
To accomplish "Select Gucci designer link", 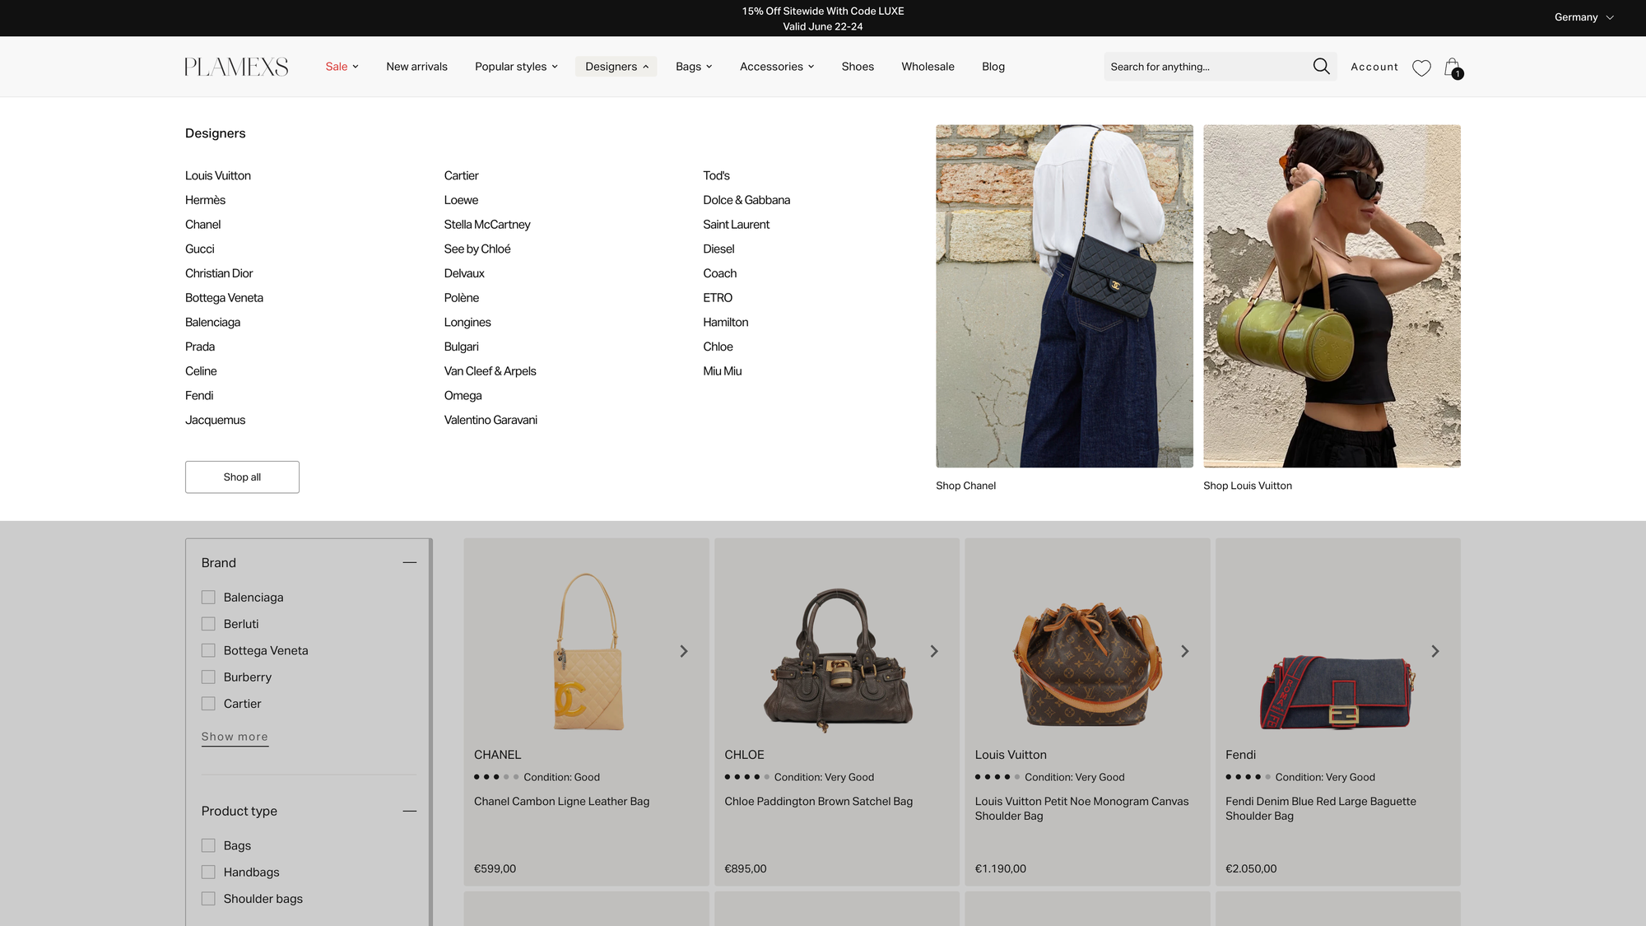I will click(199, 249).
